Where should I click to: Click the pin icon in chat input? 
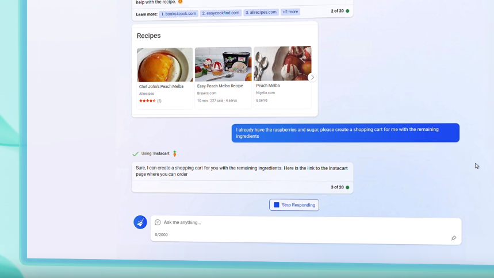pyautogui.click(x=453, y=238)
